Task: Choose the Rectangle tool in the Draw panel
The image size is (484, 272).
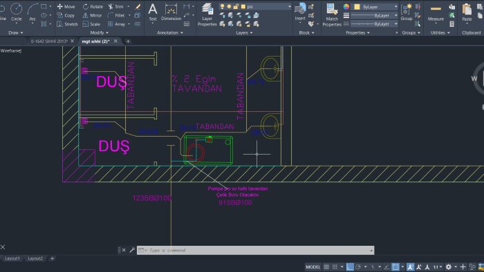Action: coord(44,6)
